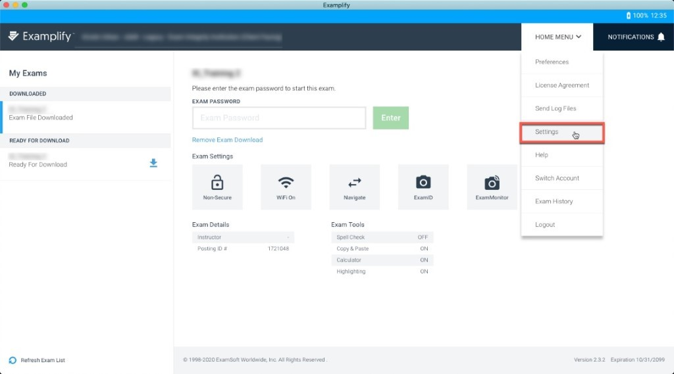
Task: Select Switch Account menu item
Action: (557, 178)
